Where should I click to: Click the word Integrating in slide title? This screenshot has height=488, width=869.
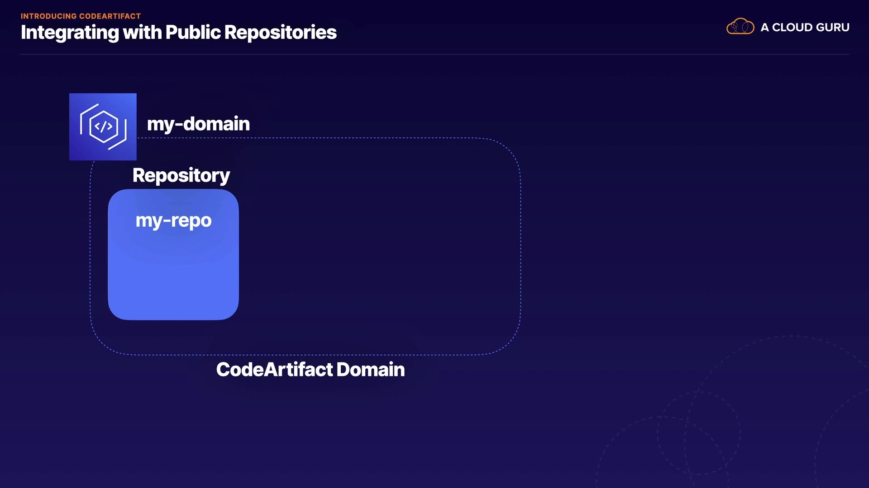tap(70, 33)
